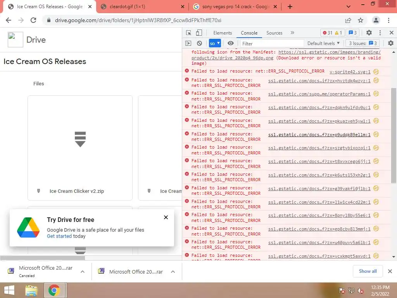Click the error count badge showing 31
The width and height of the screenshot is (397, 298).
click(328, 33)
